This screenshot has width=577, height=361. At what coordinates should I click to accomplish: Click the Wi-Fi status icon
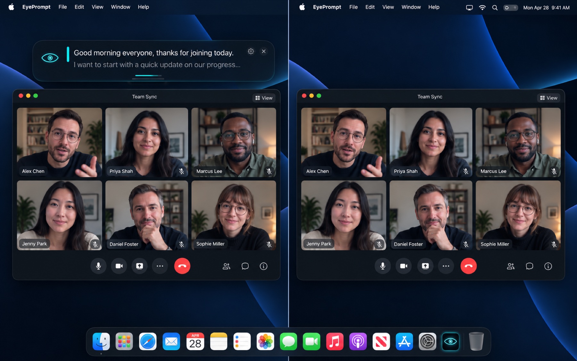tap(482, 8)
